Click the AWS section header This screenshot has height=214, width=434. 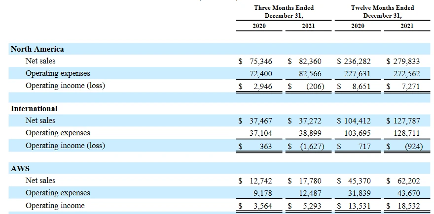click(20, 169)
